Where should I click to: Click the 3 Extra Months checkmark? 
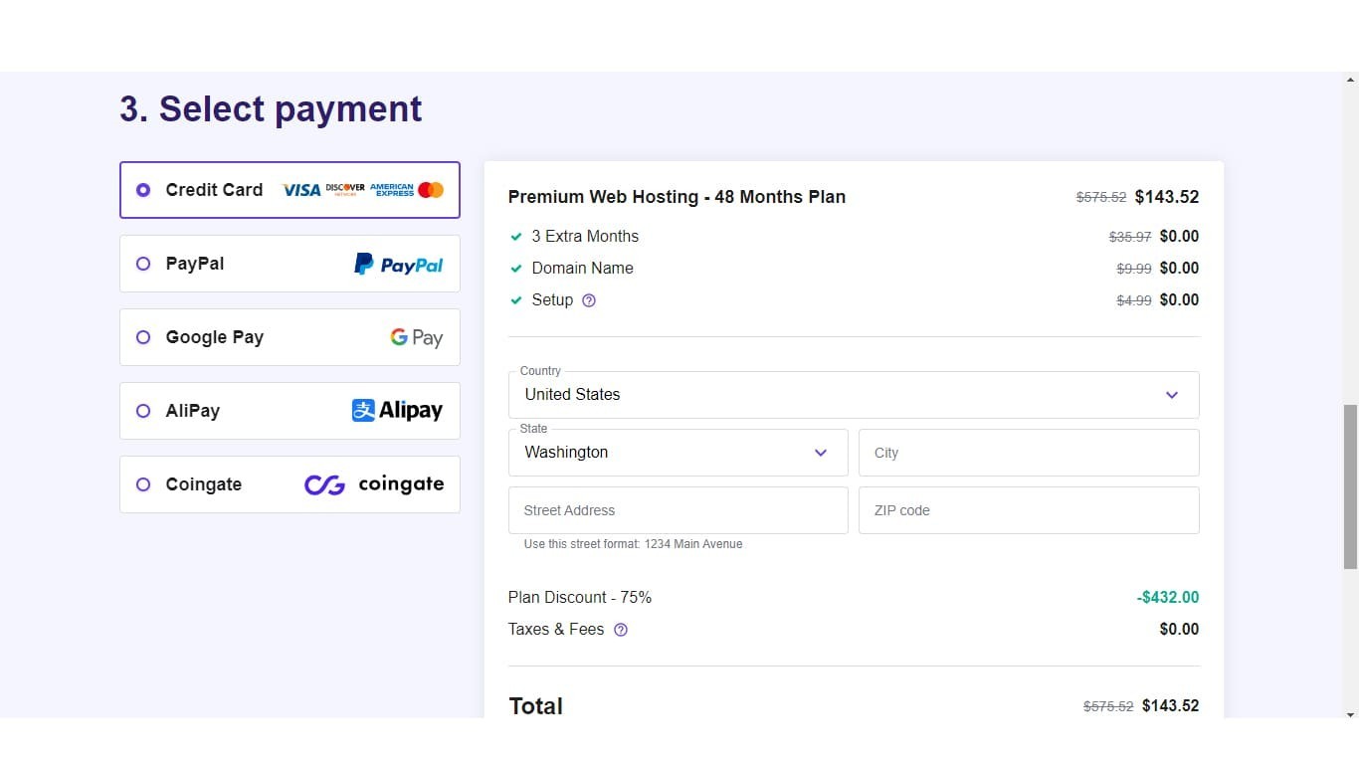pos(515,237)
